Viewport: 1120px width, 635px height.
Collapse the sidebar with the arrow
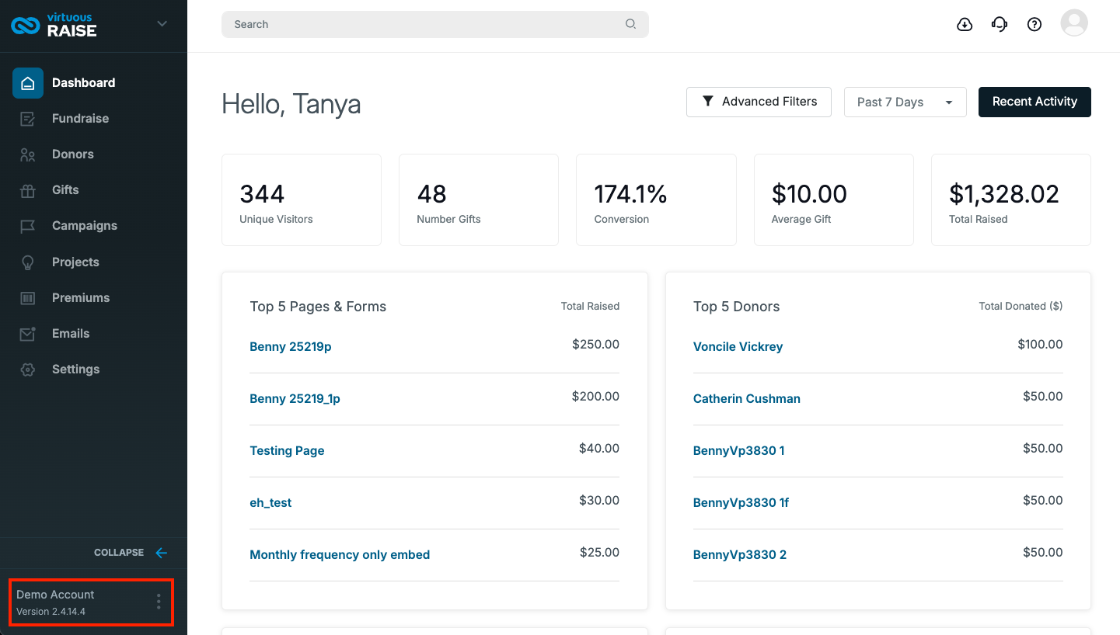click(162, 553)
